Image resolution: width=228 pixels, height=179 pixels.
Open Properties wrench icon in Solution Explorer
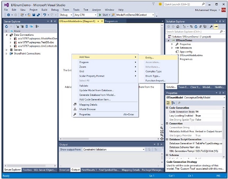tap(211, 27)
